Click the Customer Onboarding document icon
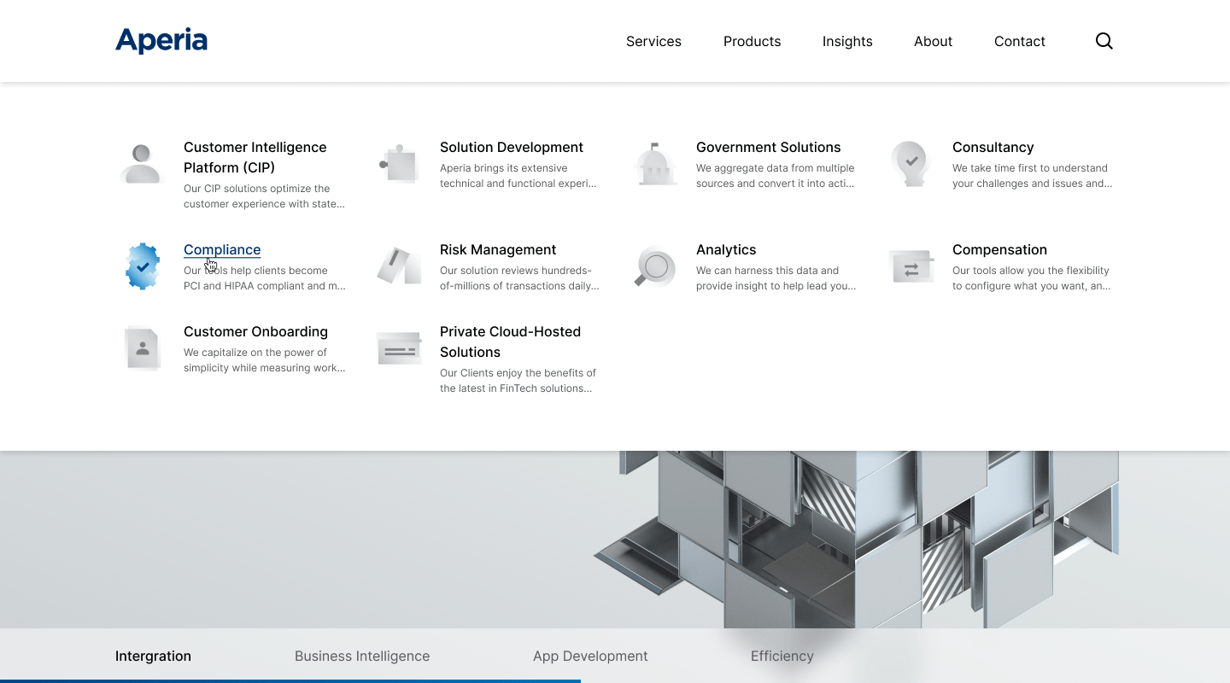 143,348
